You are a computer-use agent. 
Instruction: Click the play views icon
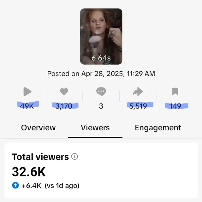(27, 92)
